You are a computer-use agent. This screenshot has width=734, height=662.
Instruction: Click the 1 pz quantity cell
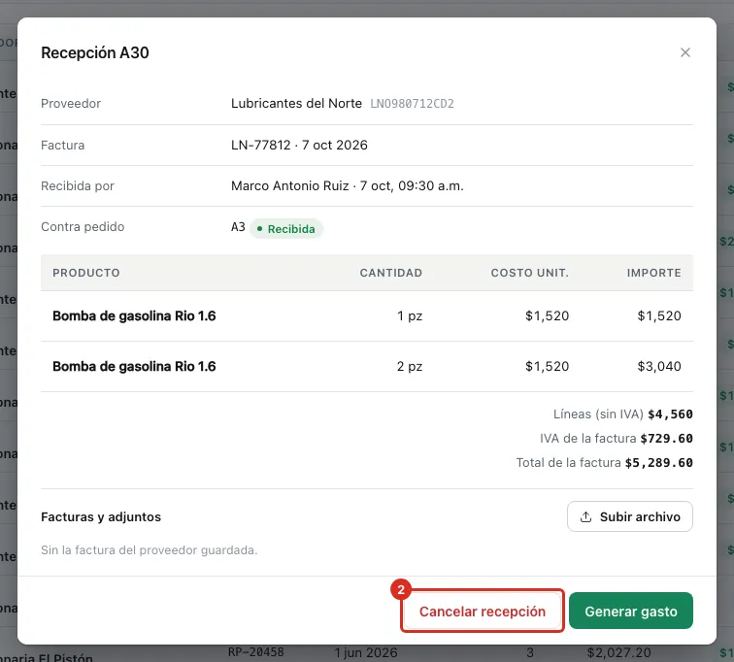[x=410, y=315]
